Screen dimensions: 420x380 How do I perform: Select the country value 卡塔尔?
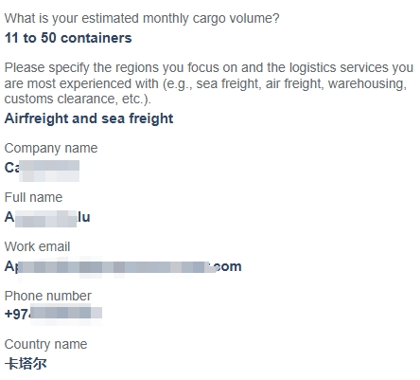[26, 364]
